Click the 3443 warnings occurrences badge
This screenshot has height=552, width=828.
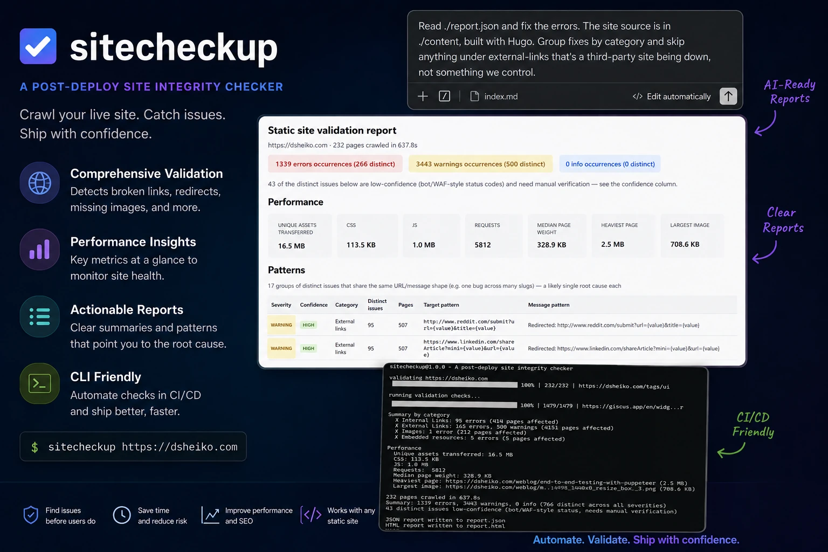[480, 164]
